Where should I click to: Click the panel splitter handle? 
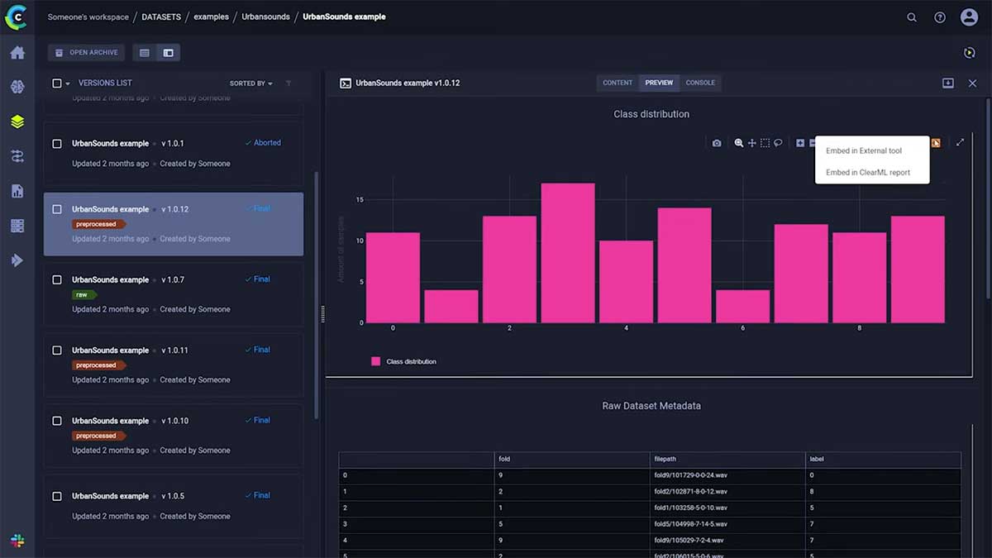pyautogui.click(x=322, y=314)
